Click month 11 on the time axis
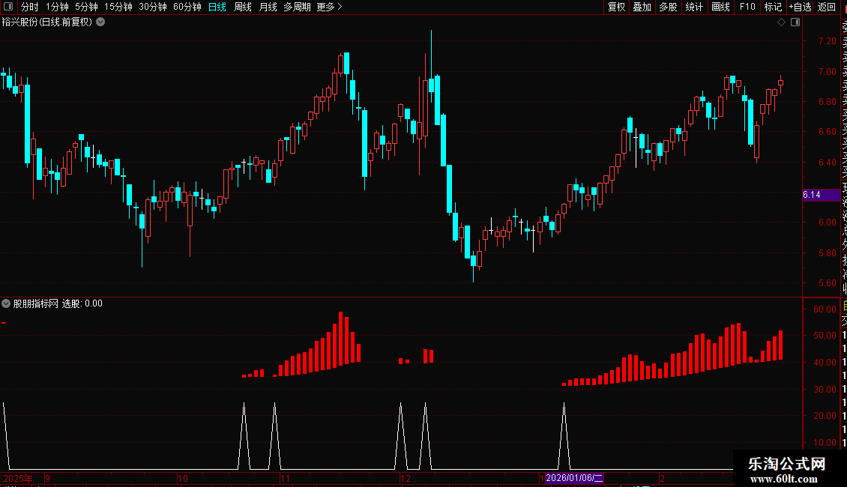 286,478
